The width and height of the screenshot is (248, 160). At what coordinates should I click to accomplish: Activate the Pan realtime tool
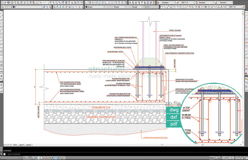pyautogui.click(x=51, y=2)
